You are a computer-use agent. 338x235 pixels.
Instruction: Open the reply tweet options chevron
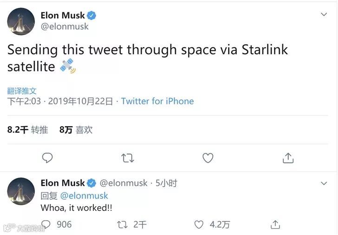coord(324,183)
